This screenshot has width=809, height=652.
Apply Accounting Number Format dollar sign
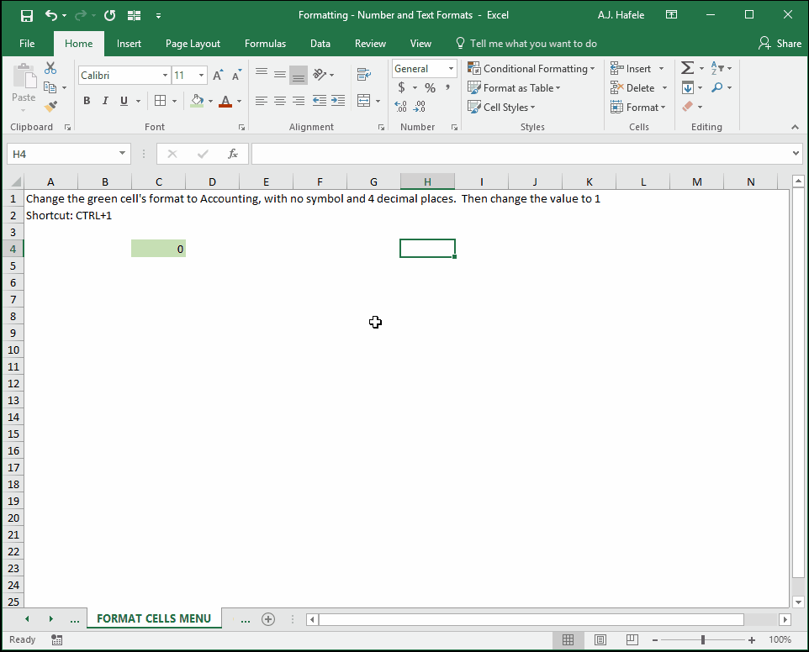[401, 87]
